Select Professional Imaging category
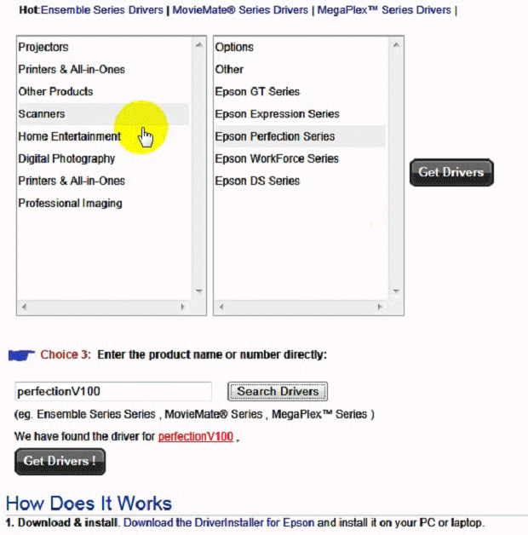 point(103,204)
